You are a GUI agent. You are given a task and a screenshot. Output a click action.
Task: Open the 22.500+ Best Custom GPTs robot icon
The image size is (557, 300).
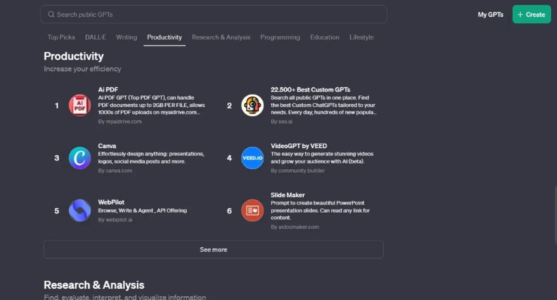pos(252,105)
